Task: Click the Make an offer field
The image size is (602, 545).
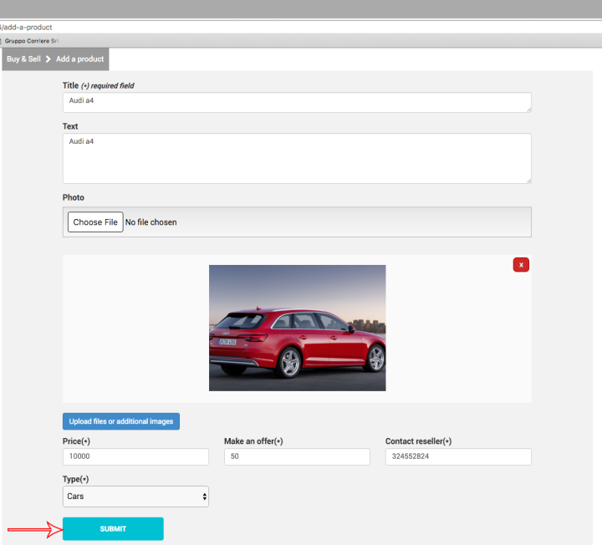Action: [x=297, y=456]
